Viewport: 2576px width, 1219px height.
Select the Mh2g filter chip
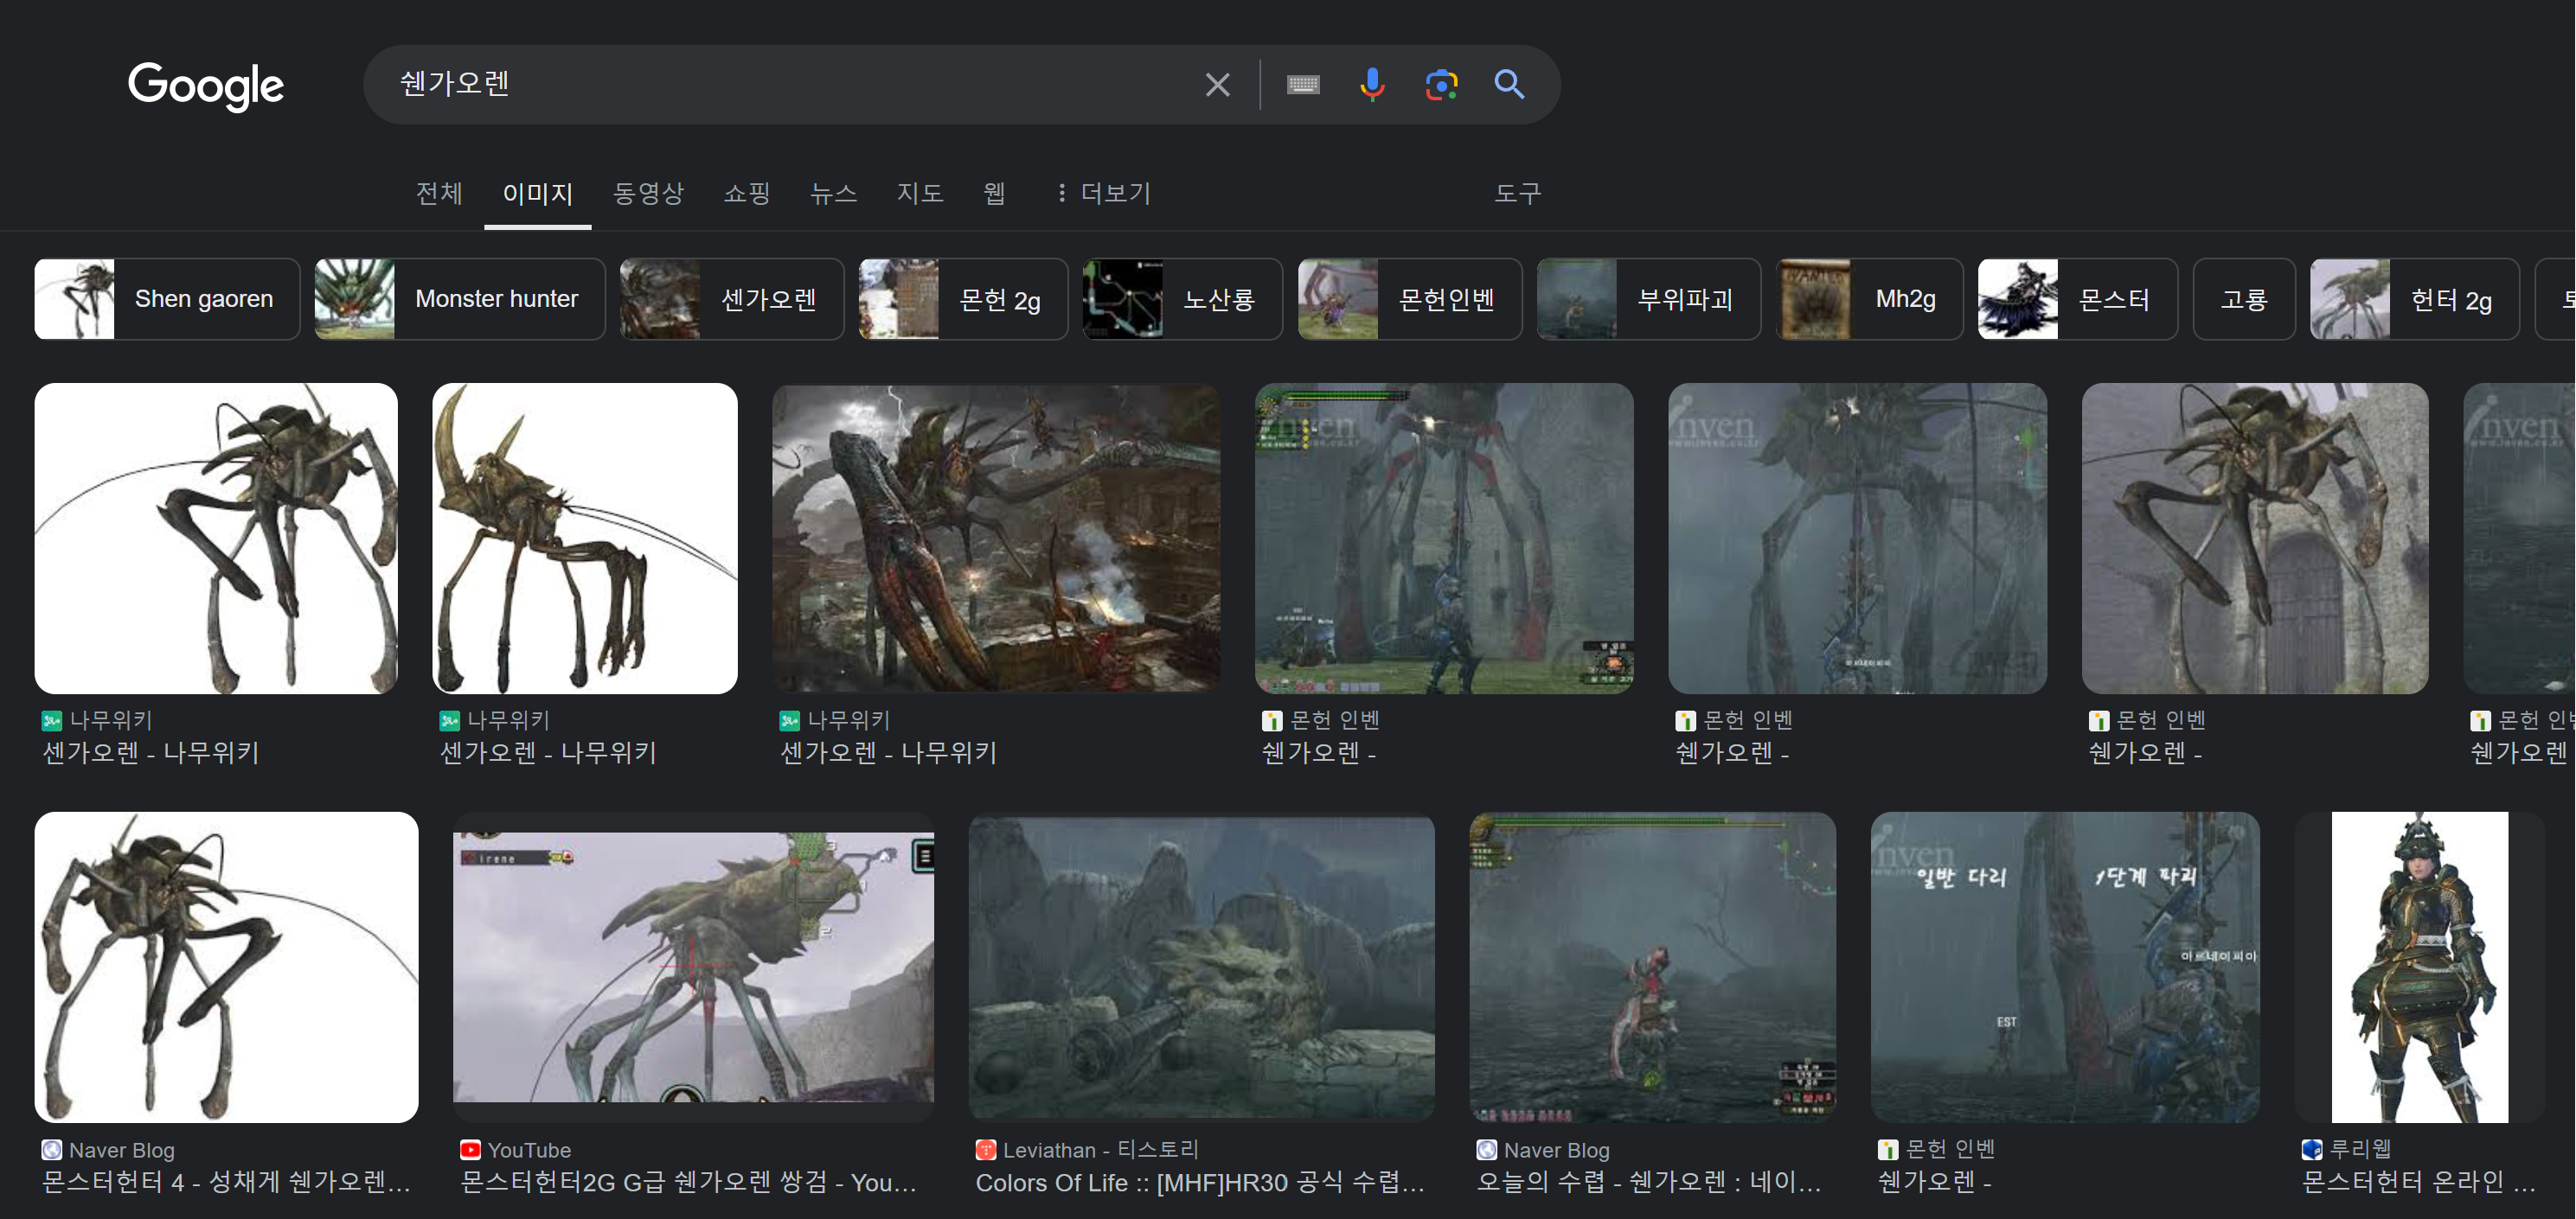[x=1870, y=299]
